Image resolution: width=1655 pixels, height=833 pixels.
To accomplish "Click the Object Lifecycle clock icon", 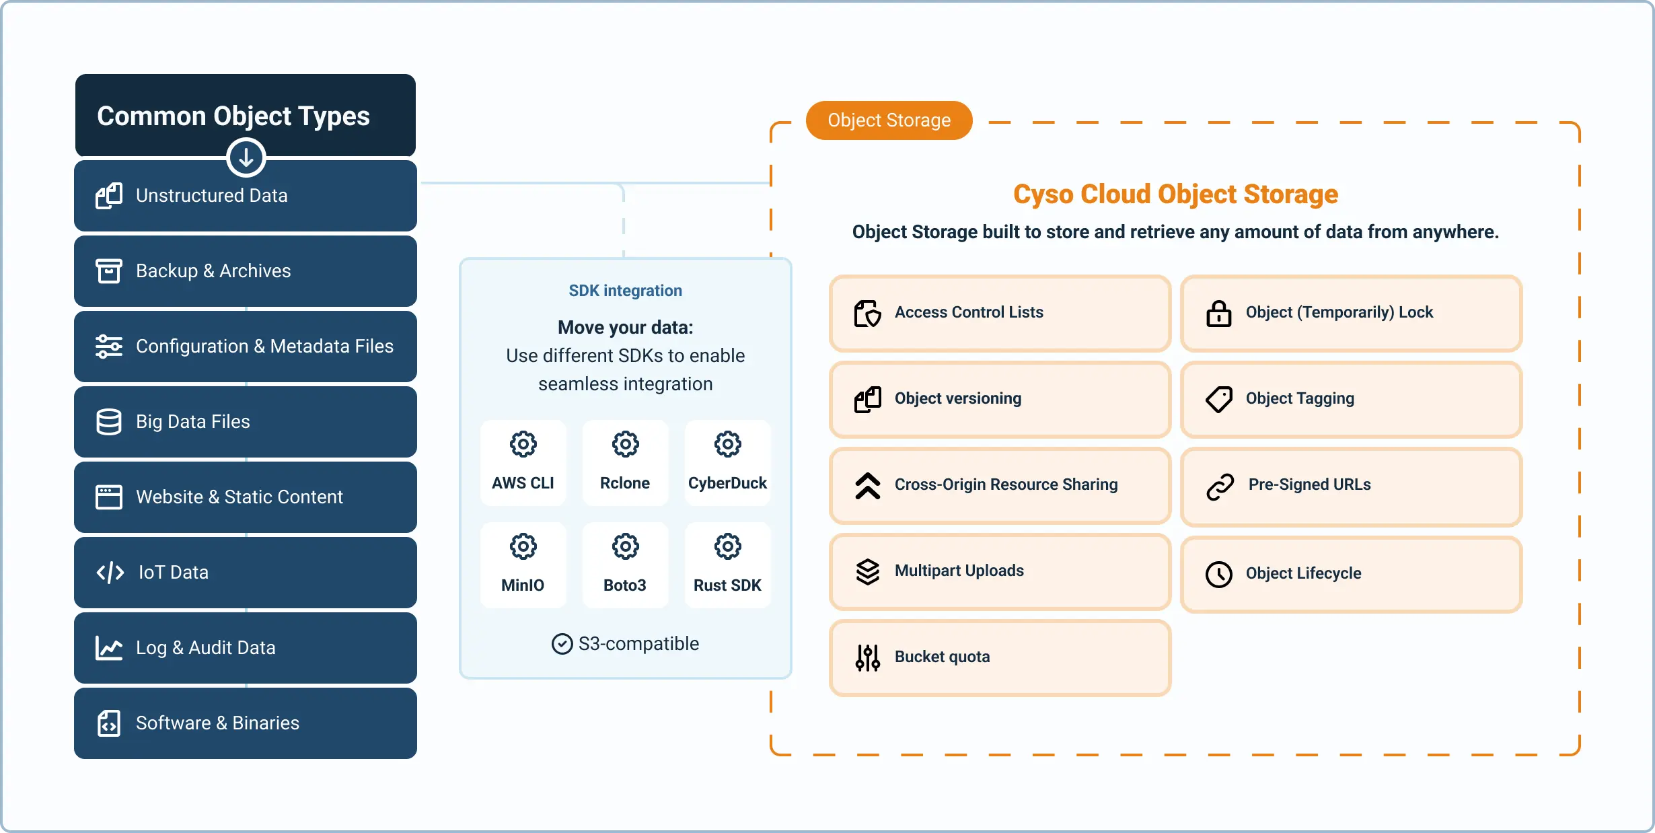I will (x=1219, y=575).
